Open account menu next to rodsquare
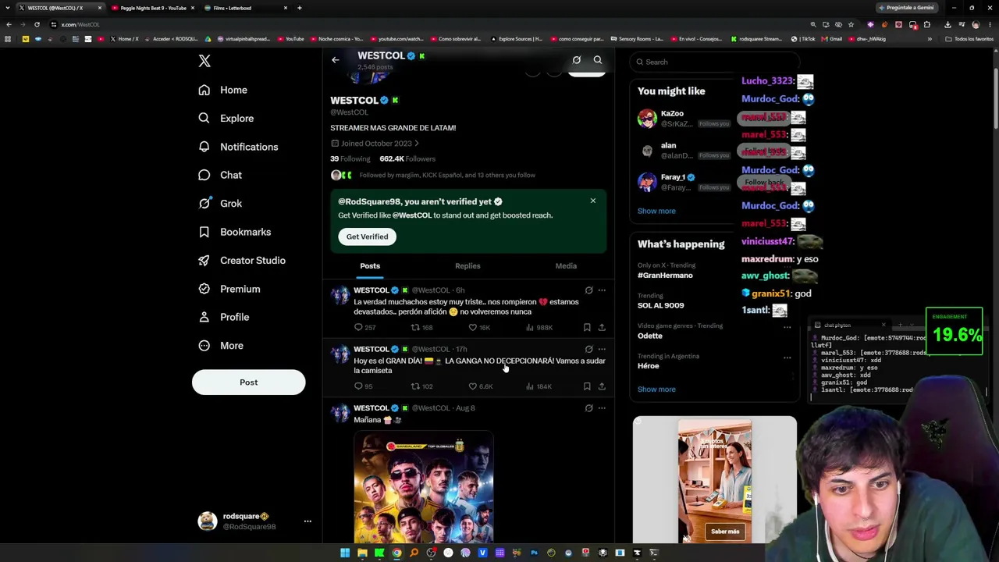Screen dimensions: 999x562 click(x=308, y=521)
